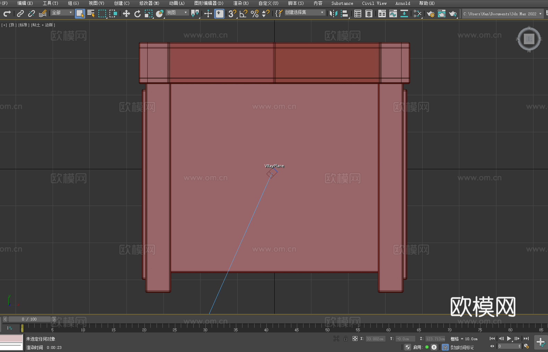This screenshot has width=548, height=352.
Task: Toggle the Percent Snap button
Action: [255, 14]
